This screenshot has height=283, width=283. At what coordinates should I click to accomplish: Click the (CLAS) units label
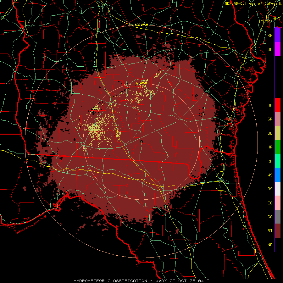click(x=266, y=22)
